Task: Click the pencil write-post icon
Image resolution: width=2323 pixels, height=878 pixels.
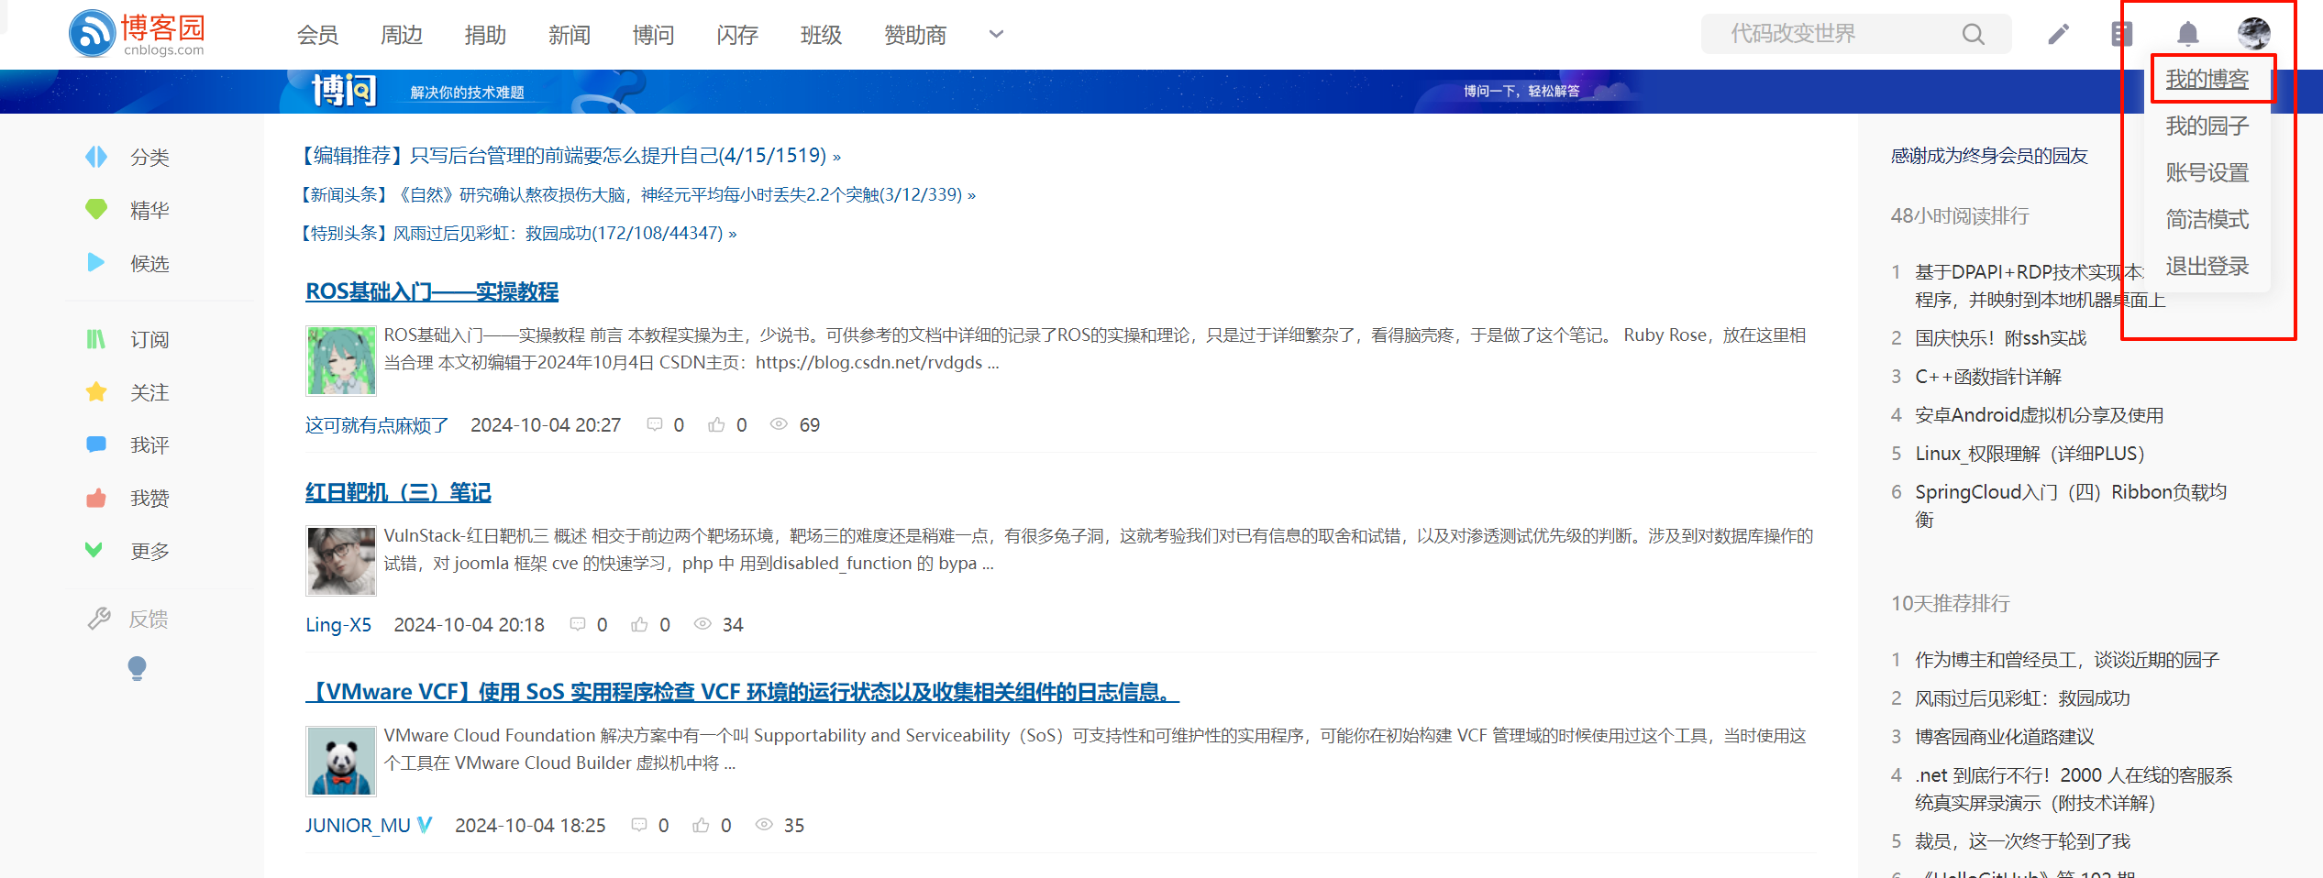Action: [x=2058, y=35]
